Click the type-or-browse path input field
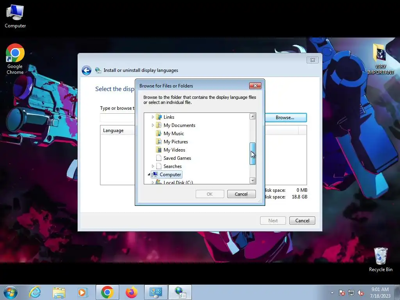This screenshot has width=400, height=300. [x=117, y=118]
